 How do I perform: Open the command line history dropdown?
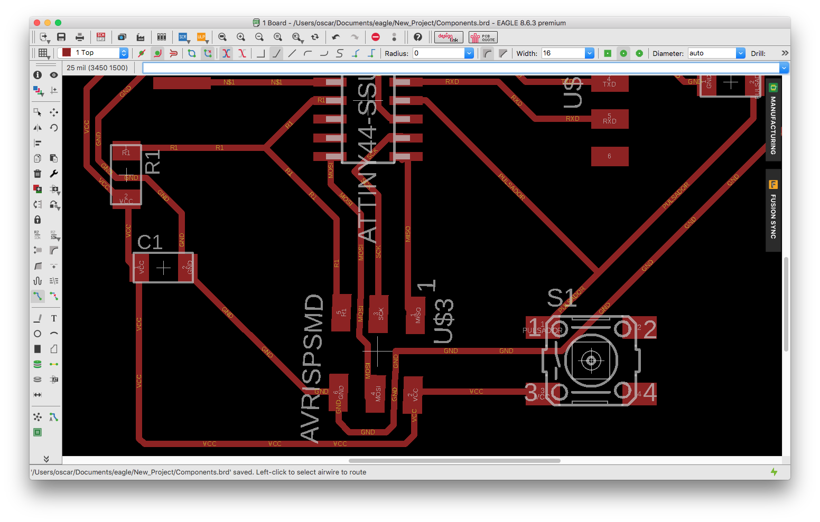coord(784,68)
